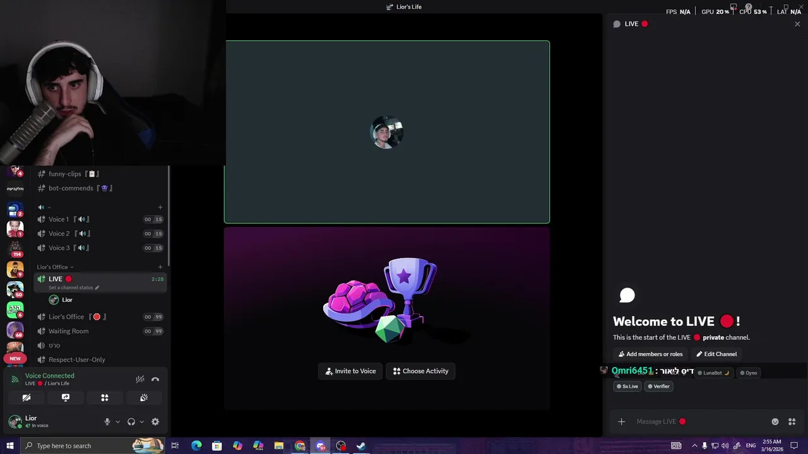Turn on camera in voice panel
808x454 pixels.
pyautogui.click(x=27, y=398)
